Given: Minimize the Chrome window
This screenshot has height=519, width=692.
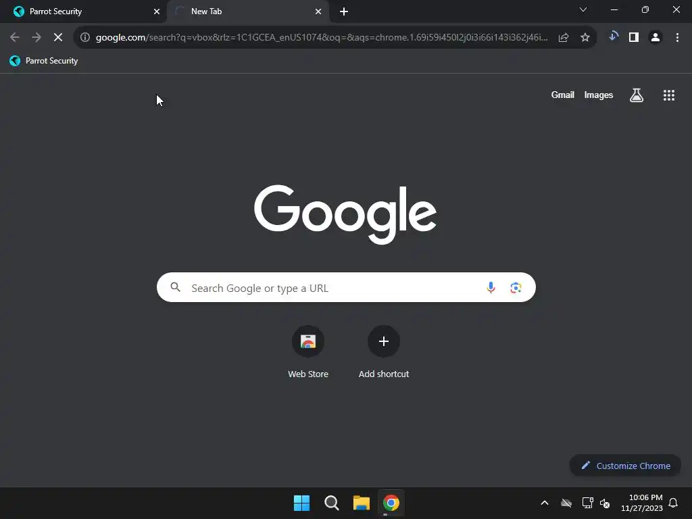Looking at the screenshot, I should pos(614,9).
